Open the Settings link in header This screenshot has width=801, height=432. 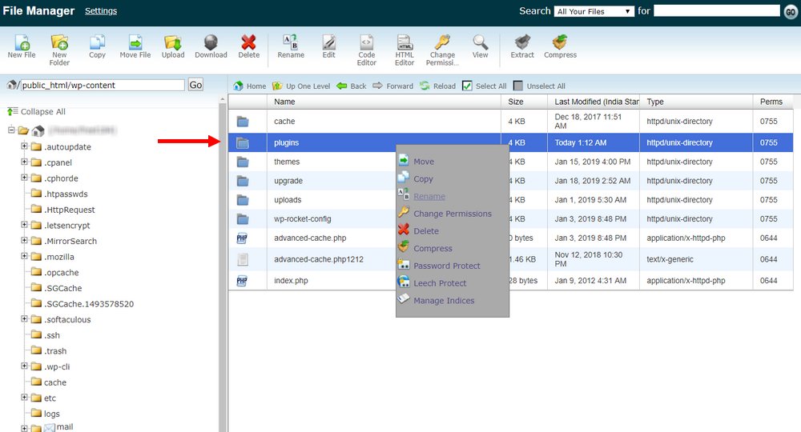(x=101, y=11)
